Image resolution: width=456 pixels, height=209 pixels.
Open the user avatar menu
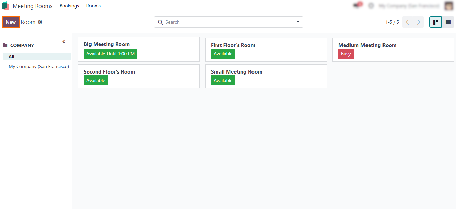pos(449,6)
